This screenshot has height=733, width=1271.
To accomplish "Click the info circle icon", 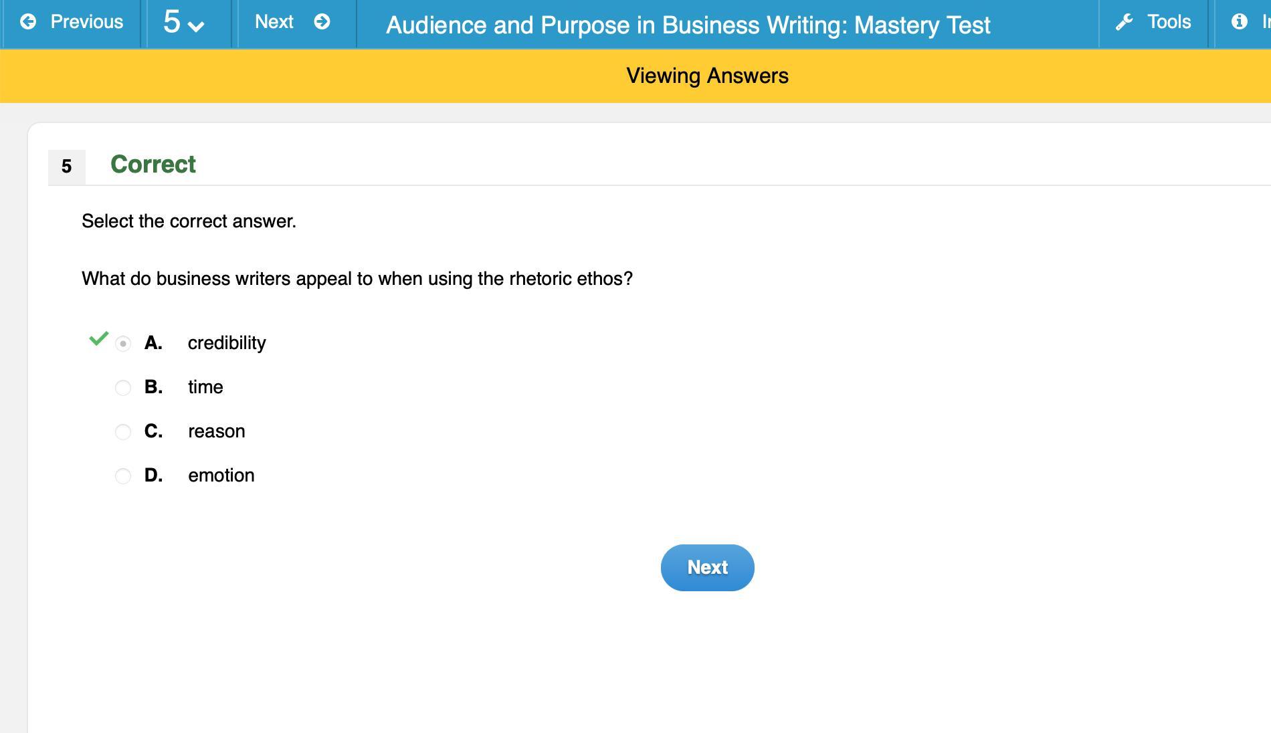I will 1239,22.
